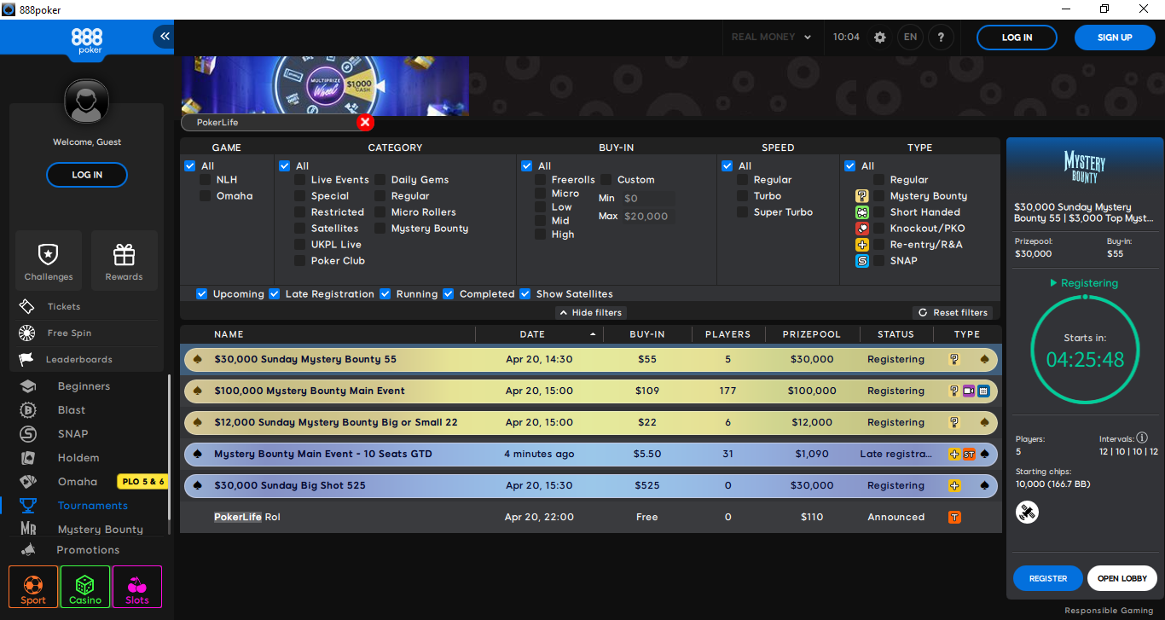Select the PokerLife Rol tournament row
Image resolution: width=1165 pixels, height=620 pixels.
[590, 517]
